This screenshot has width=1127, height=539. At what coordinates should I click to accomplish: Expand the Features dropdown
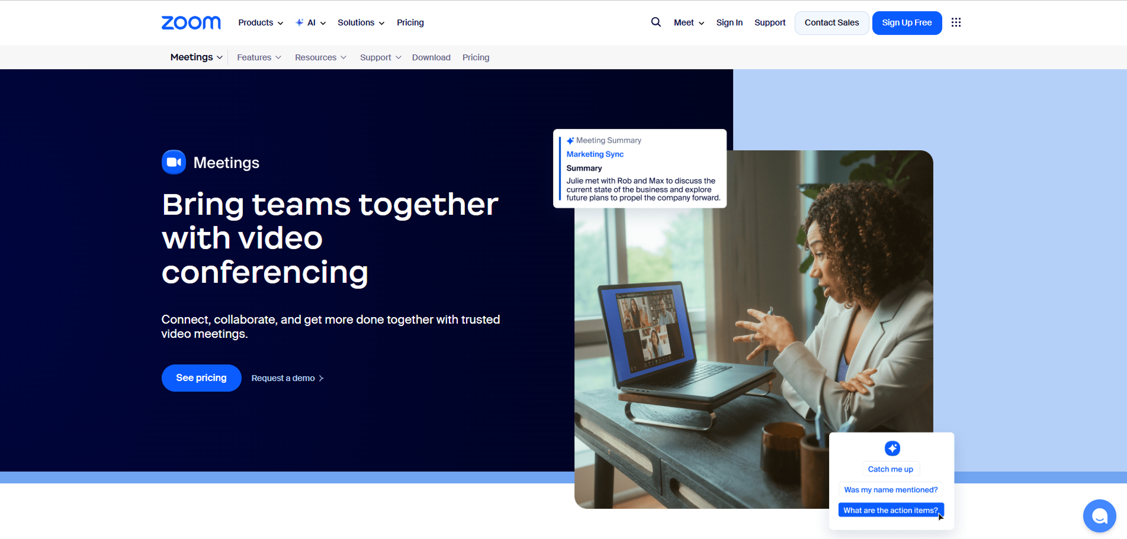259,57
